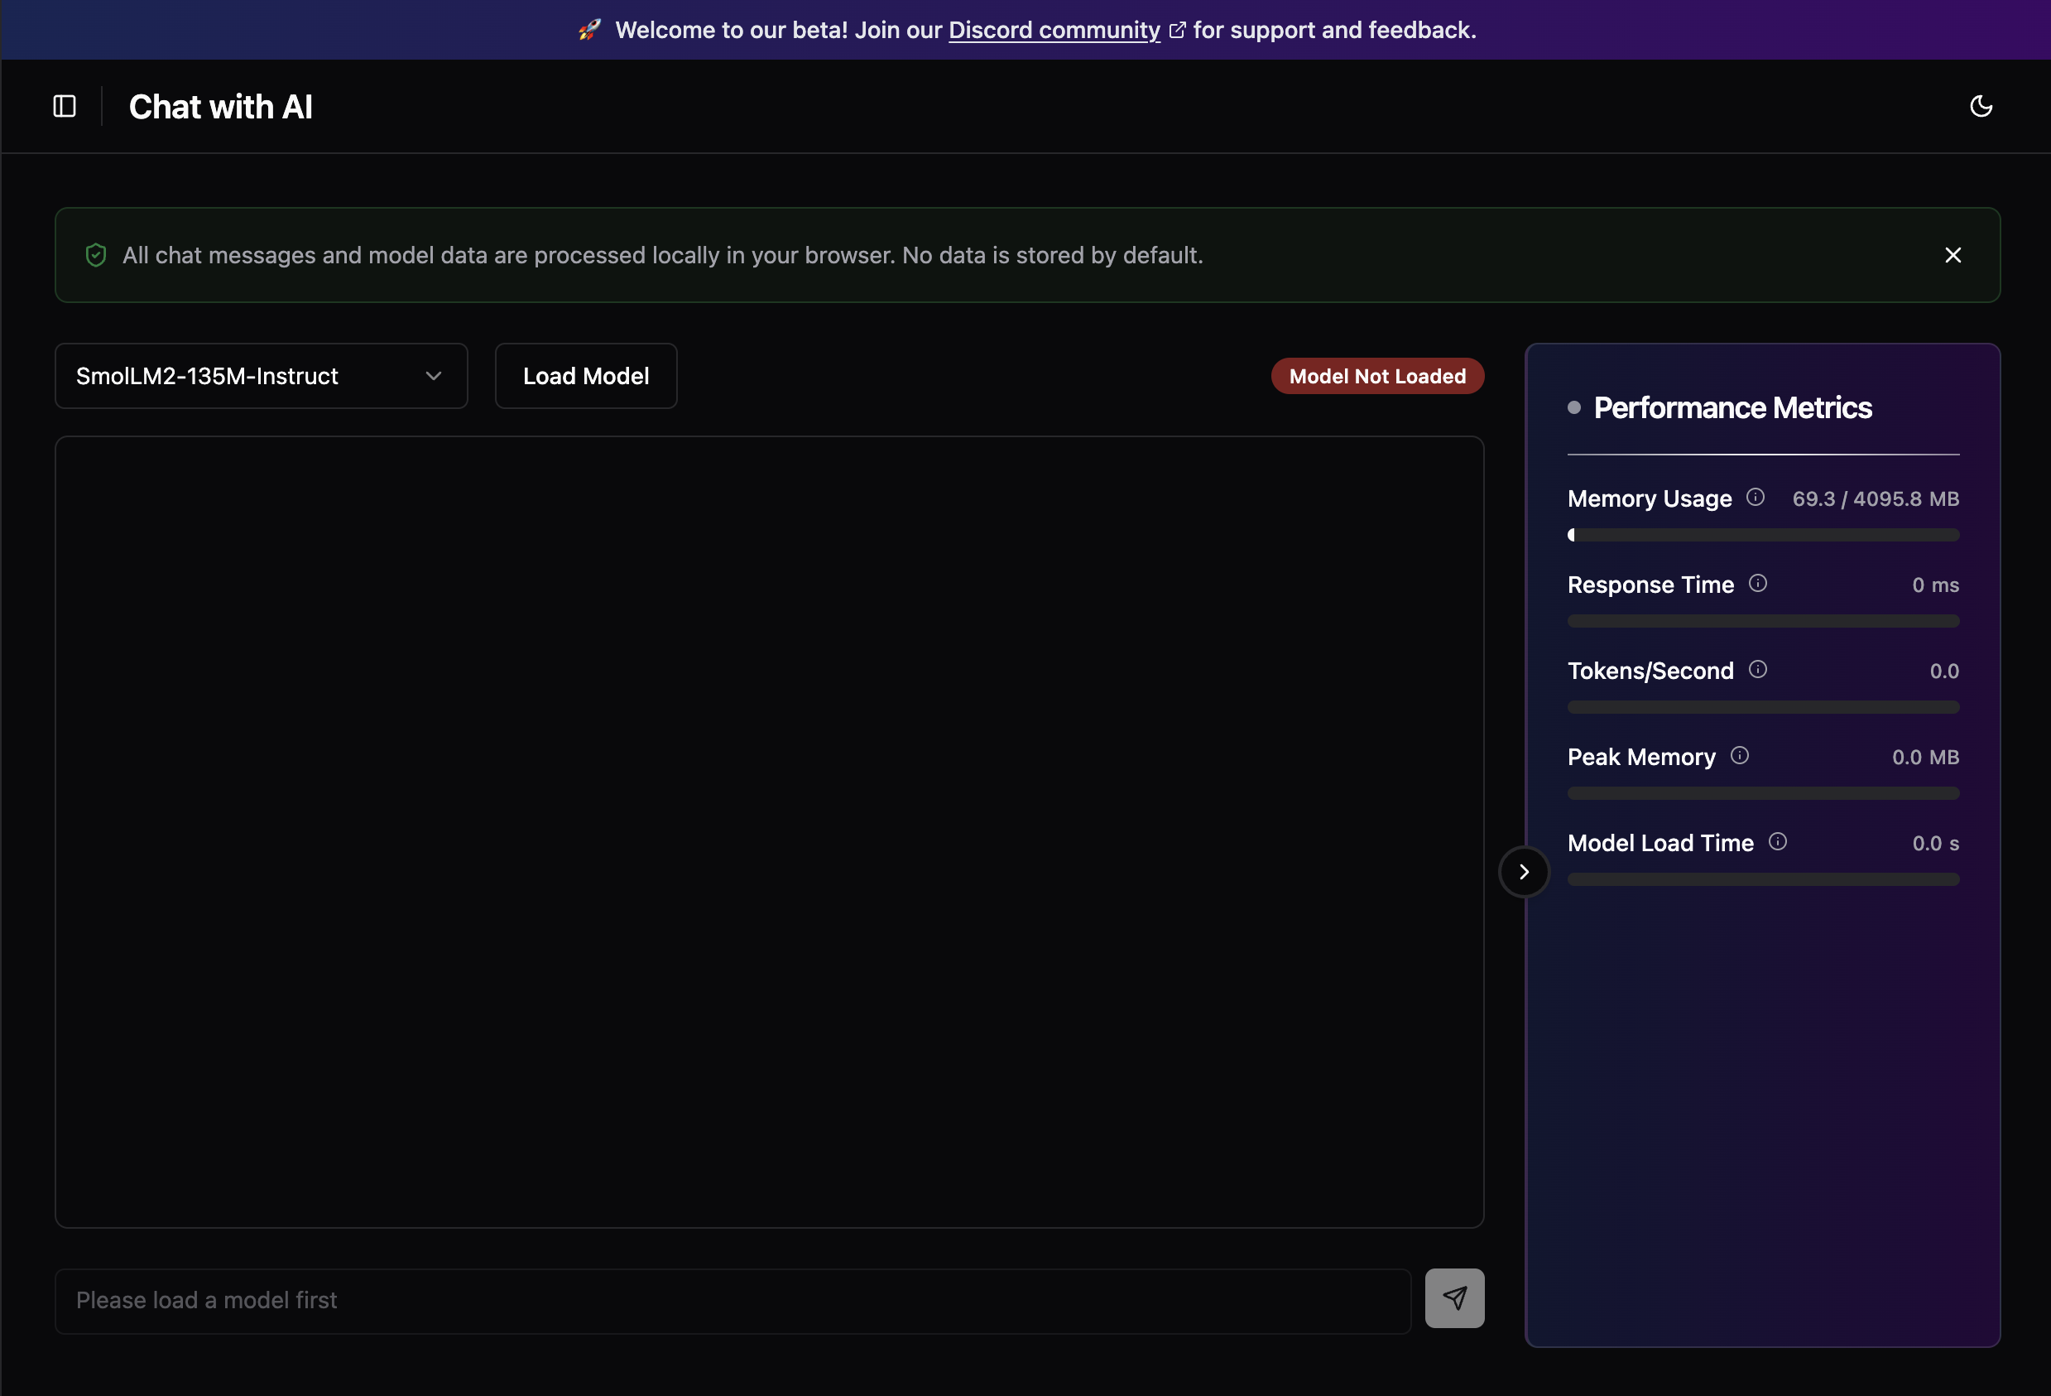Click the send message paper plane icon
The image size is (2051, 1396).
point(1453,1298)
